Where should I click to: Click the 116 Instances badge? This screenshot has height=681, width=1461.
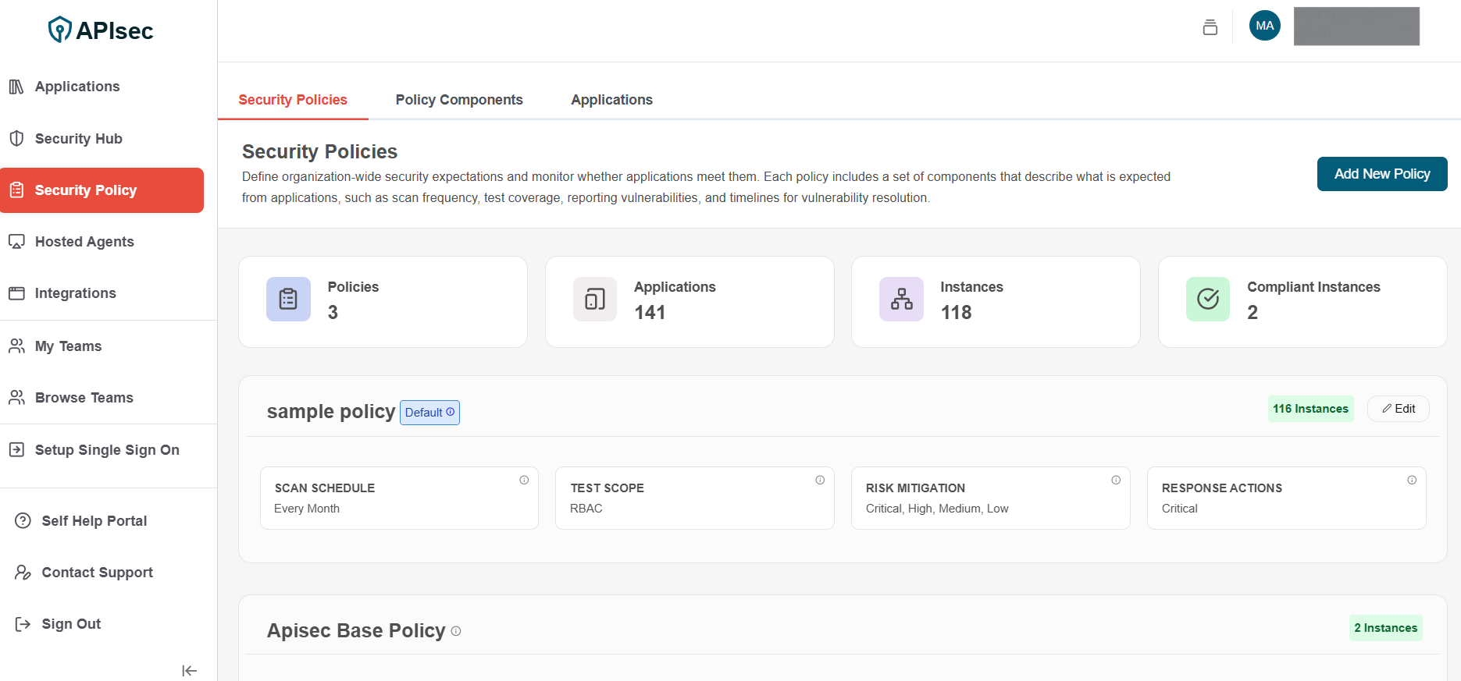(x=1310, y=409)
